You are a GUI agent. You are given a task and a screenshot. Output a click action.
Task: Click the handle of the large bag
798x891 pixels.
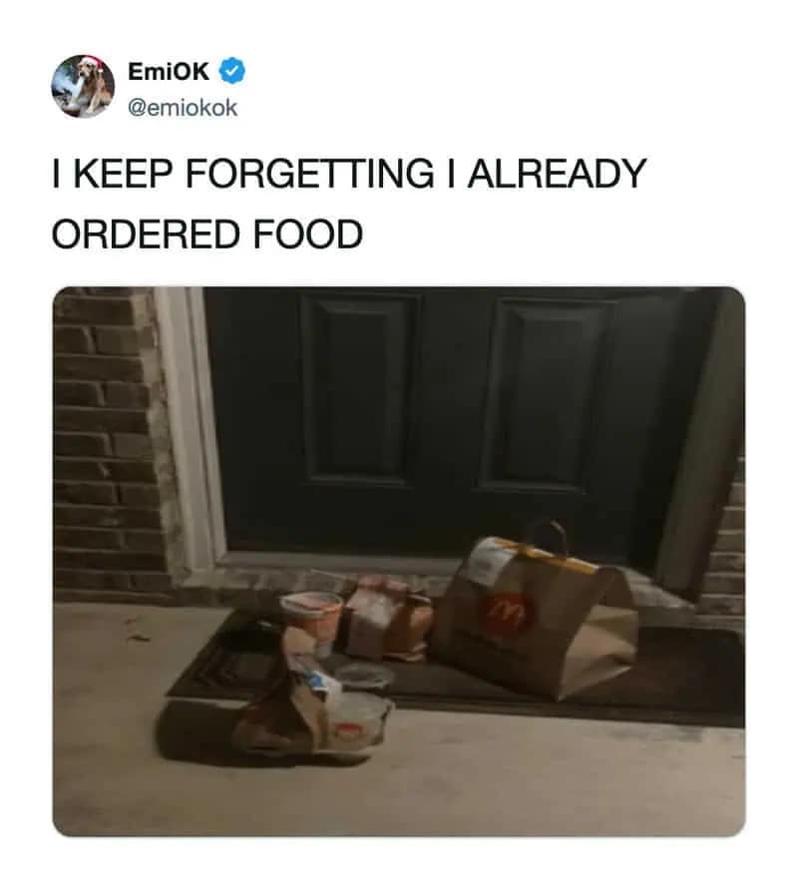pyautogui.click(x=547, y=537)
